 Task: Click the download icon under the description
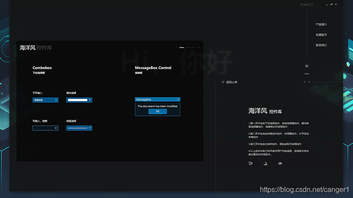[266, 163]
